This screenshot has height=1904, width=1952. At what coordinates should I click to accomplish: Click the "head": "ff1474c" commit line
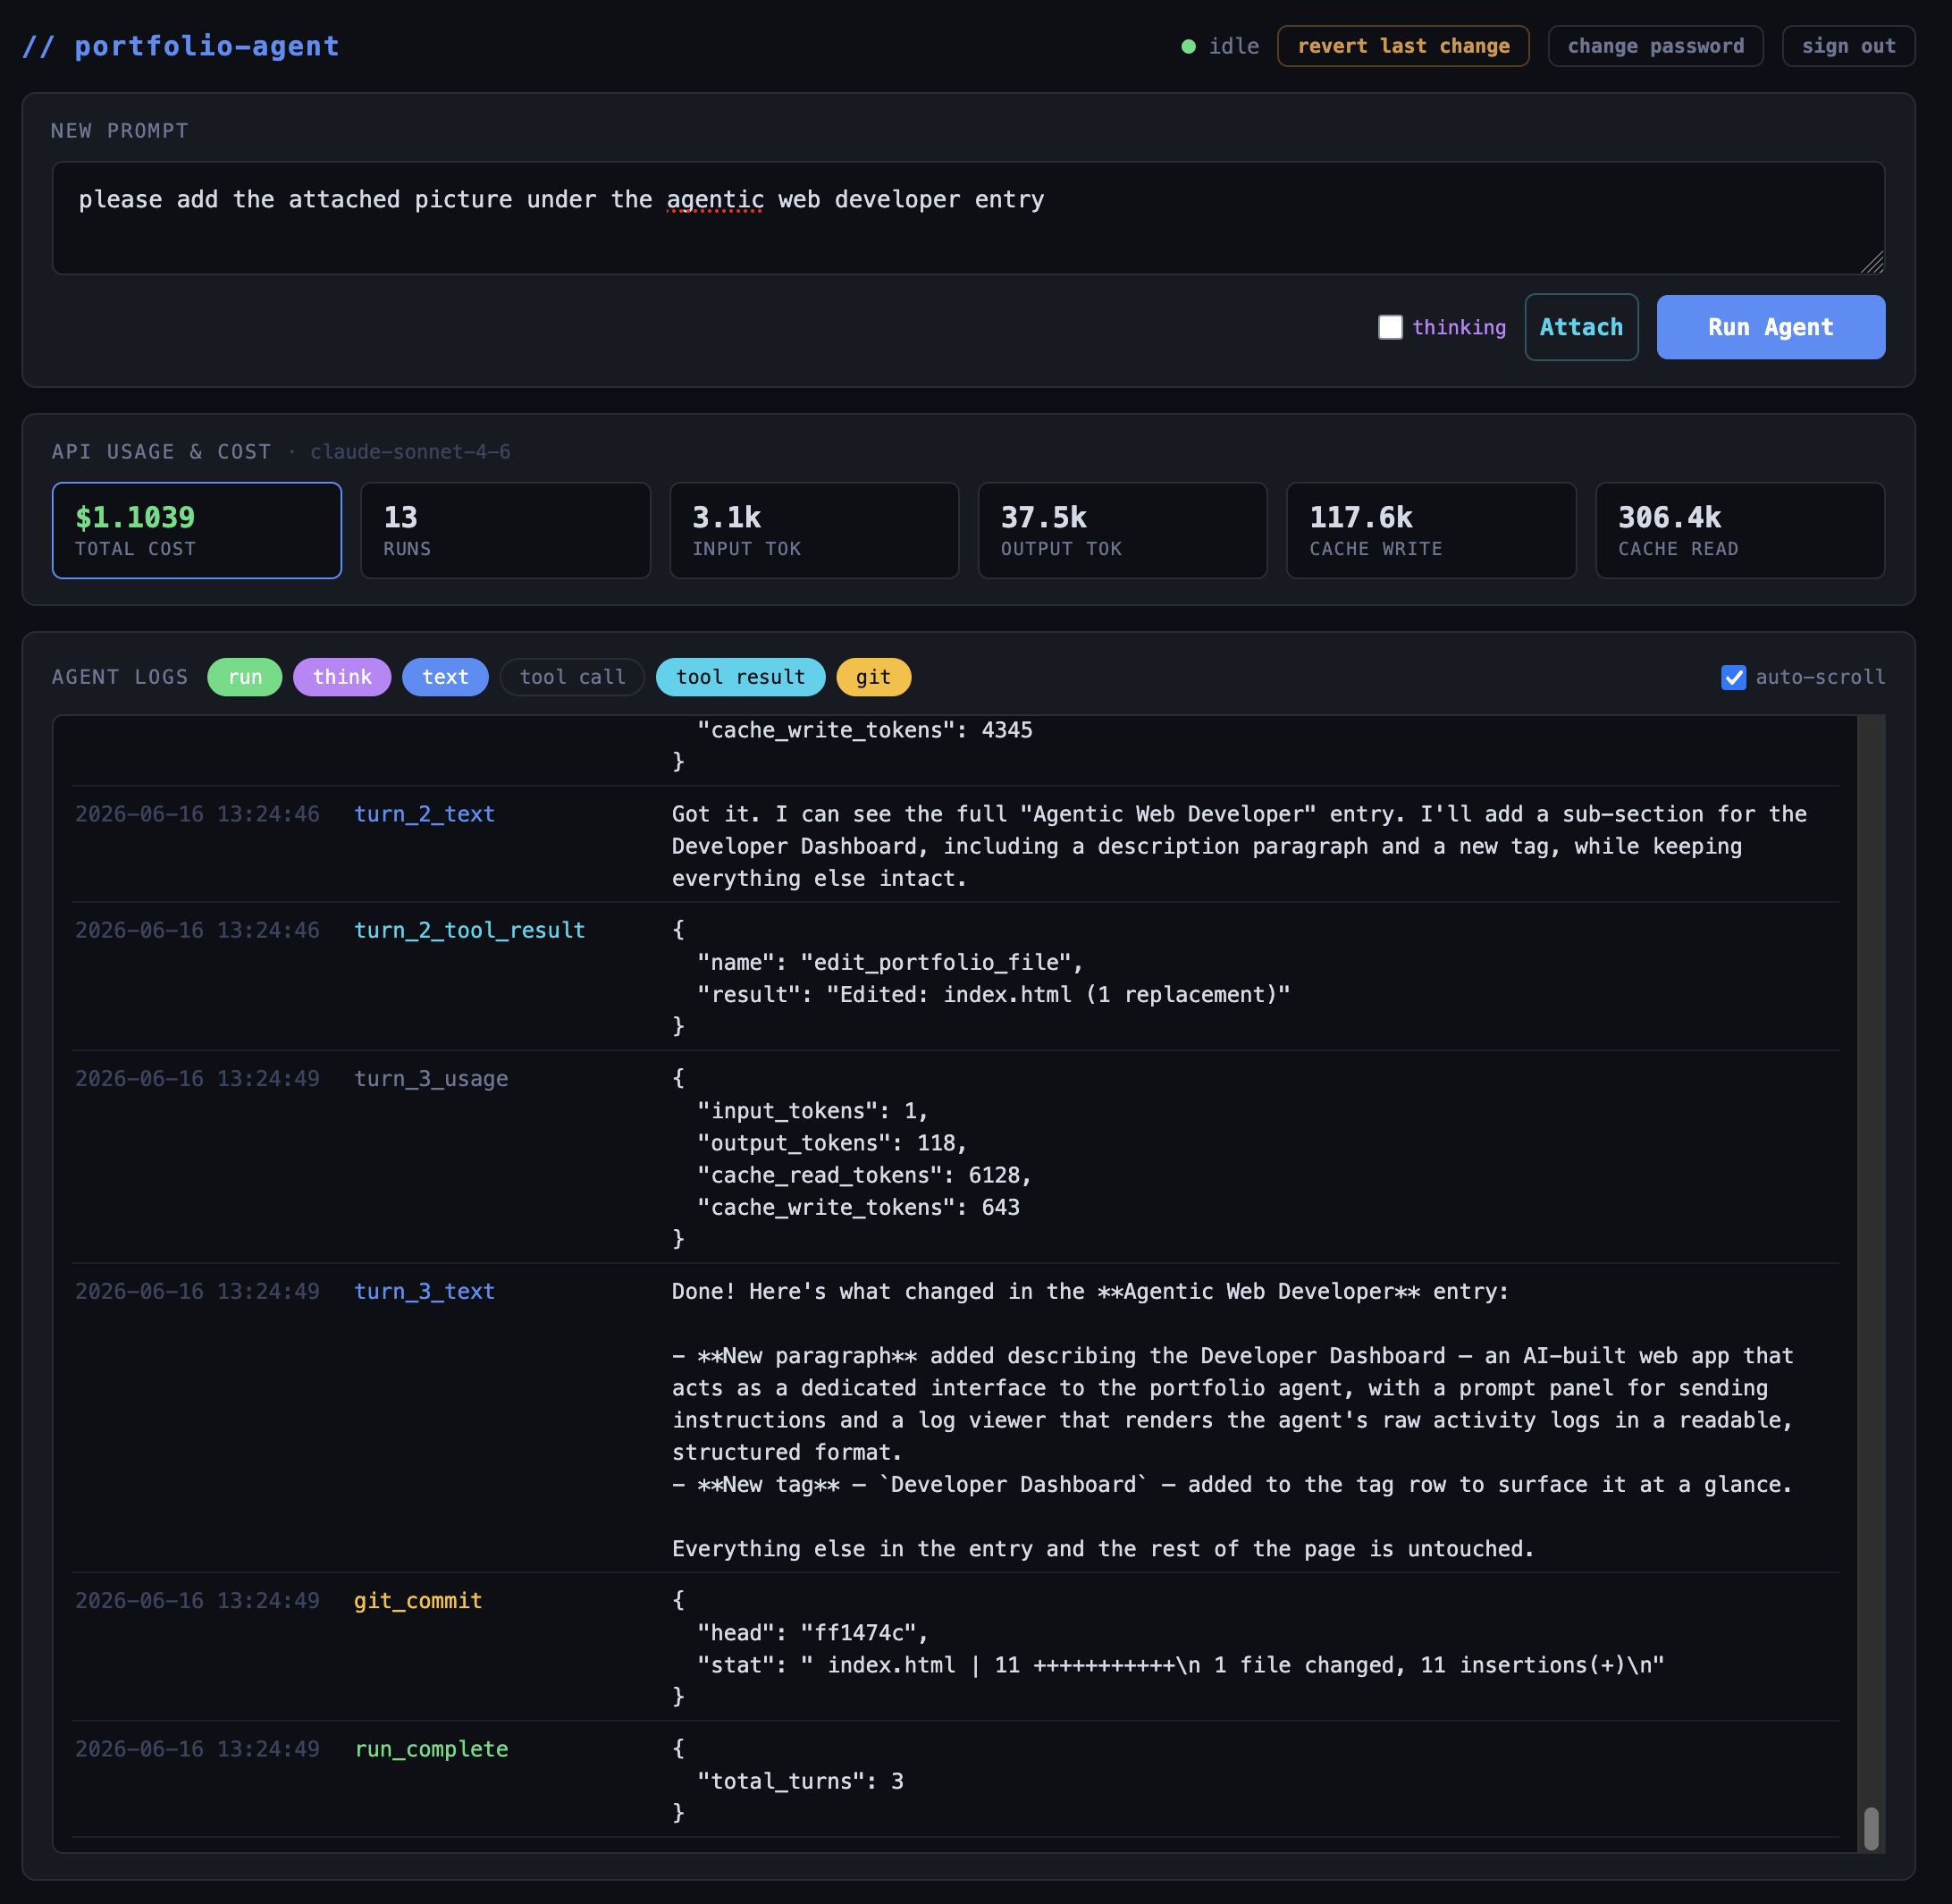pyautogui.click(x=813, y=1632)
